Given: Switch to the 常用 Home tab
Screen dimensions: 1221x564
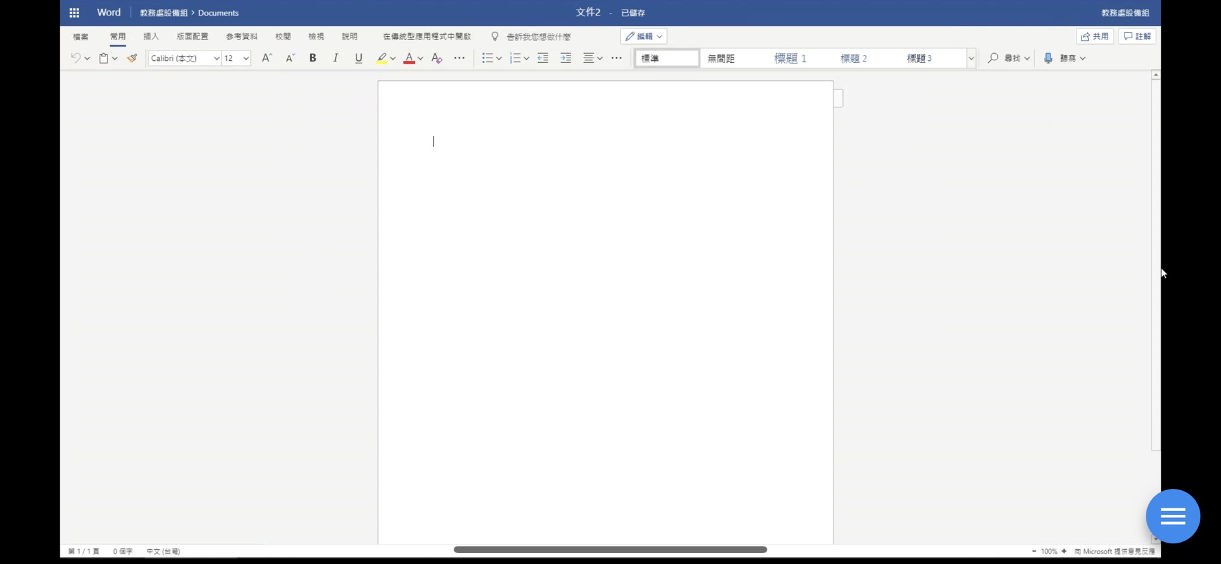Looking at the screenshot, I should pos(118,36).
